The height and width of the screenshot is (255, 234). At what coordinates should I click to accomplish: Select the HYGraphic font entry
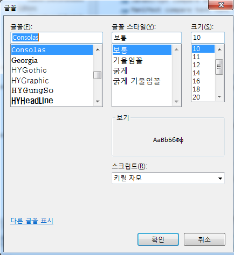coord(52,81)
